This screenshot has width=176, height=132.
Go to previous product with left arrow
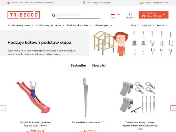(3, 108)
